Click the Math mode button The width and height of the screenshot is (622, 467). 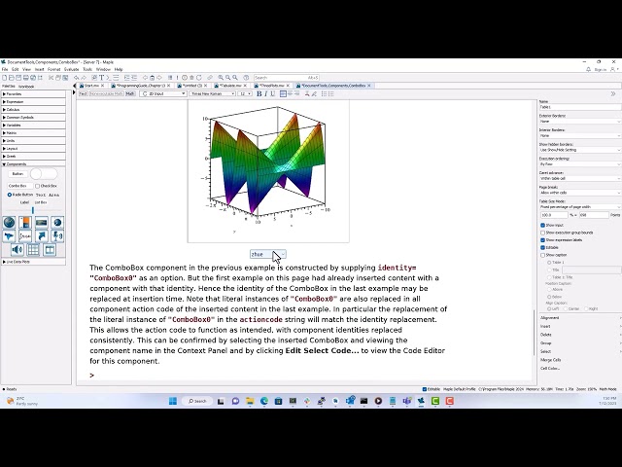(x=130, y=93)
